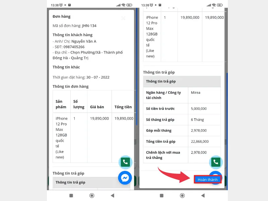Tap Android home button on left phone
This screenshot has width=268, height=201.
point(92,195)
